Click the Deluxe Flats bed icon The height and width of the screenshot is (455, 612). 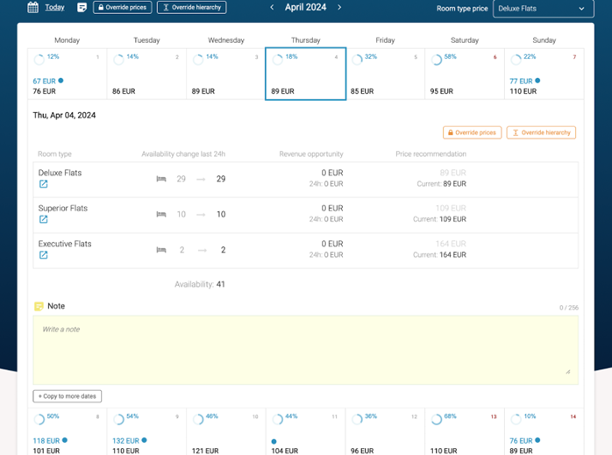tap(161, 179)
